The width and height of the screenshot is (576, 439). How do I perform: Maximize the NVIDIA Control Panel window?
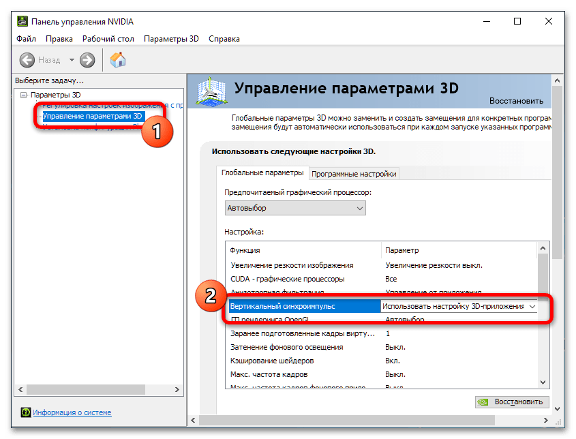[517, 21]
